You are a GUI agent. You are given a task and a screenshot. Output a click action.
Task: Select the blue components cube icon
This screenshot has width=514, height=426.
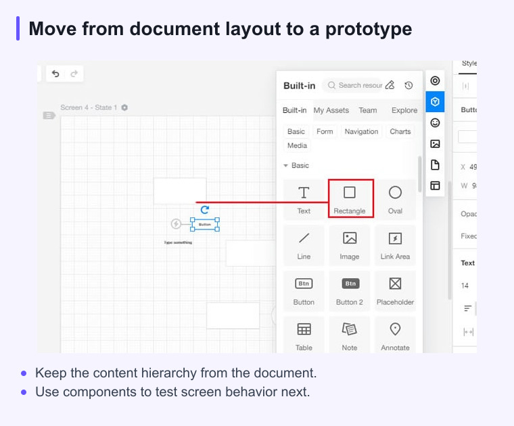point(435,102)
